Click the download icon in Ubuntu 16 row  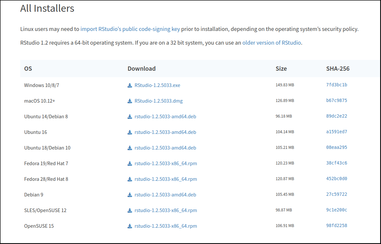pyautogui.click(x=130, y=132)
